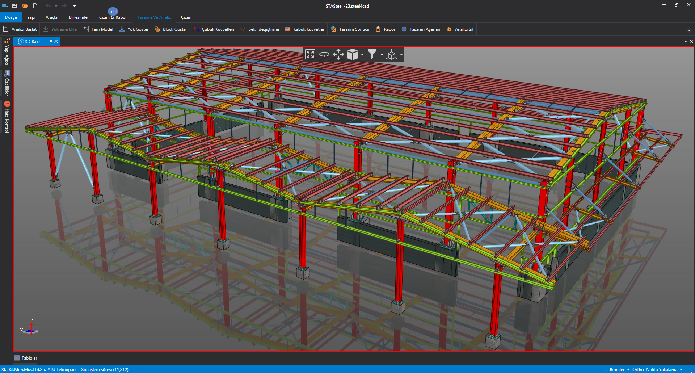The image size is (695, 373).
Task: Toggle pin on 3D Bakış tab
Action: tap(50, 41)
